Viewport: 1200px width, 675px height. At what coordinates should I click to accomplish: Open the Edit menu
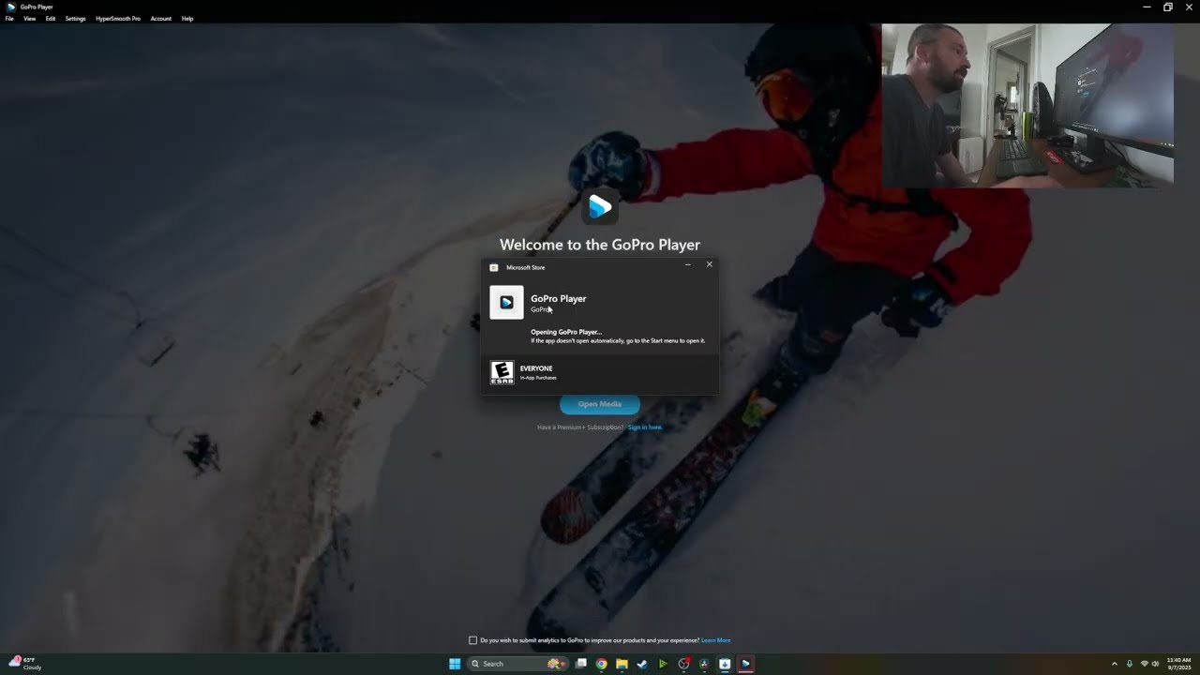pos(51,19)
